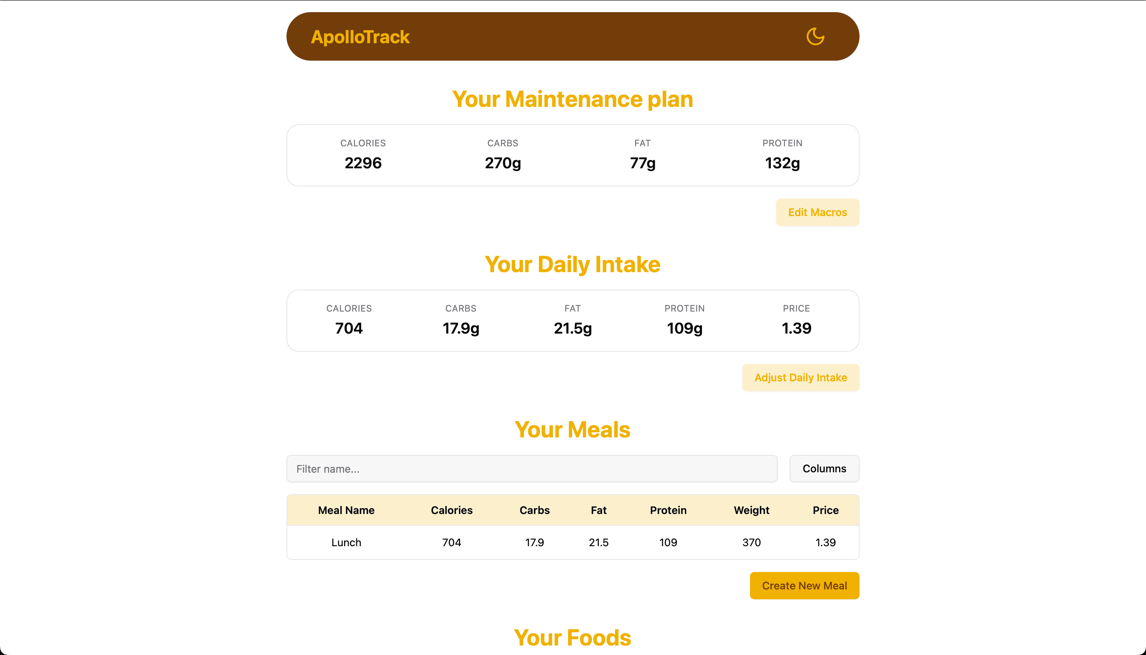The image size is (1146, 655).
Task: Open the Edit Macros dialog
Action: 817,212
